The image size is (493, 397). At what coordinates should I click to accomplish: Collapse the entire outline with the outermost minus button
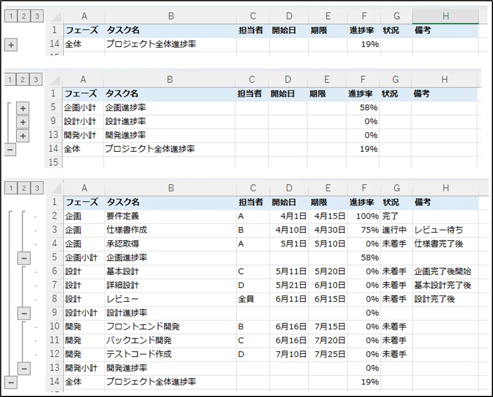coord(11,381)
